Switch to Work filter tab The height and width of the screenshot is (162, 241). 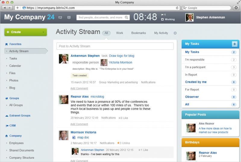[120, 33]
